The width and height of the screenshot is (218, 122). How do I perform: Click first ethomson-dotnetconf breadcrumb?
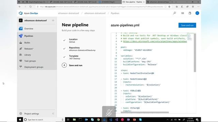[x=68, y=13]
